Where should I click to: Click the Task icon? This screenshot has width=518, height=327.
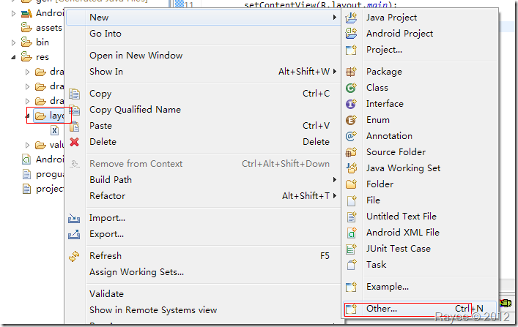pos(351,265)
